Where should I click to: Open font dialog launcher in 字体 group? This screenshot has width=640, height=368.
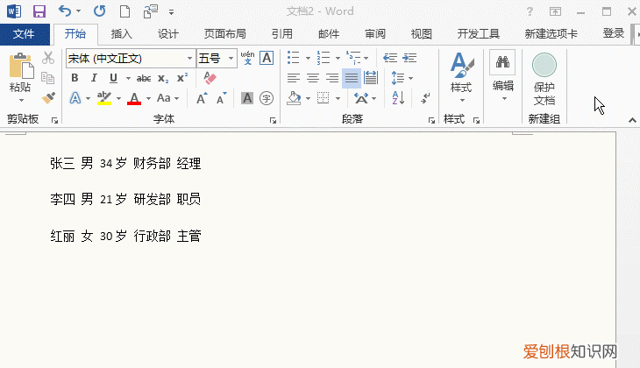click(273, 120)
